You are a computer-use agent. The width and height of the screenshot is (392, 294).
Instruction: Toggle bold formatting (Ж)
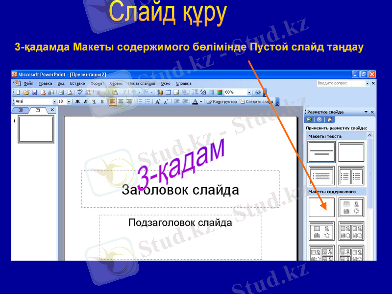pyautogui.click(x=78, y=102)
